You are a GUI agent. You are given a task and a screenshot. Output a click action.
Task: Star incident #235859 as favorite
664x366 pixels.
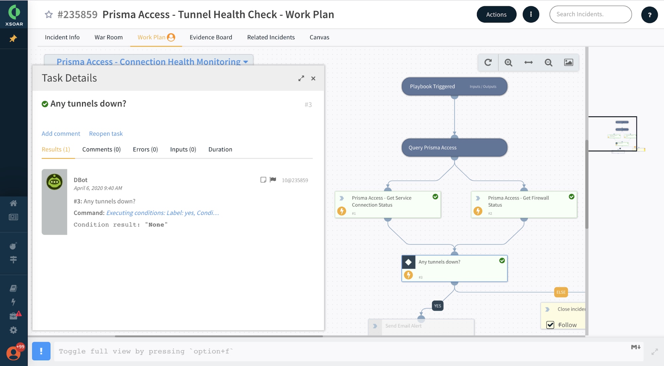click(49, 14)
